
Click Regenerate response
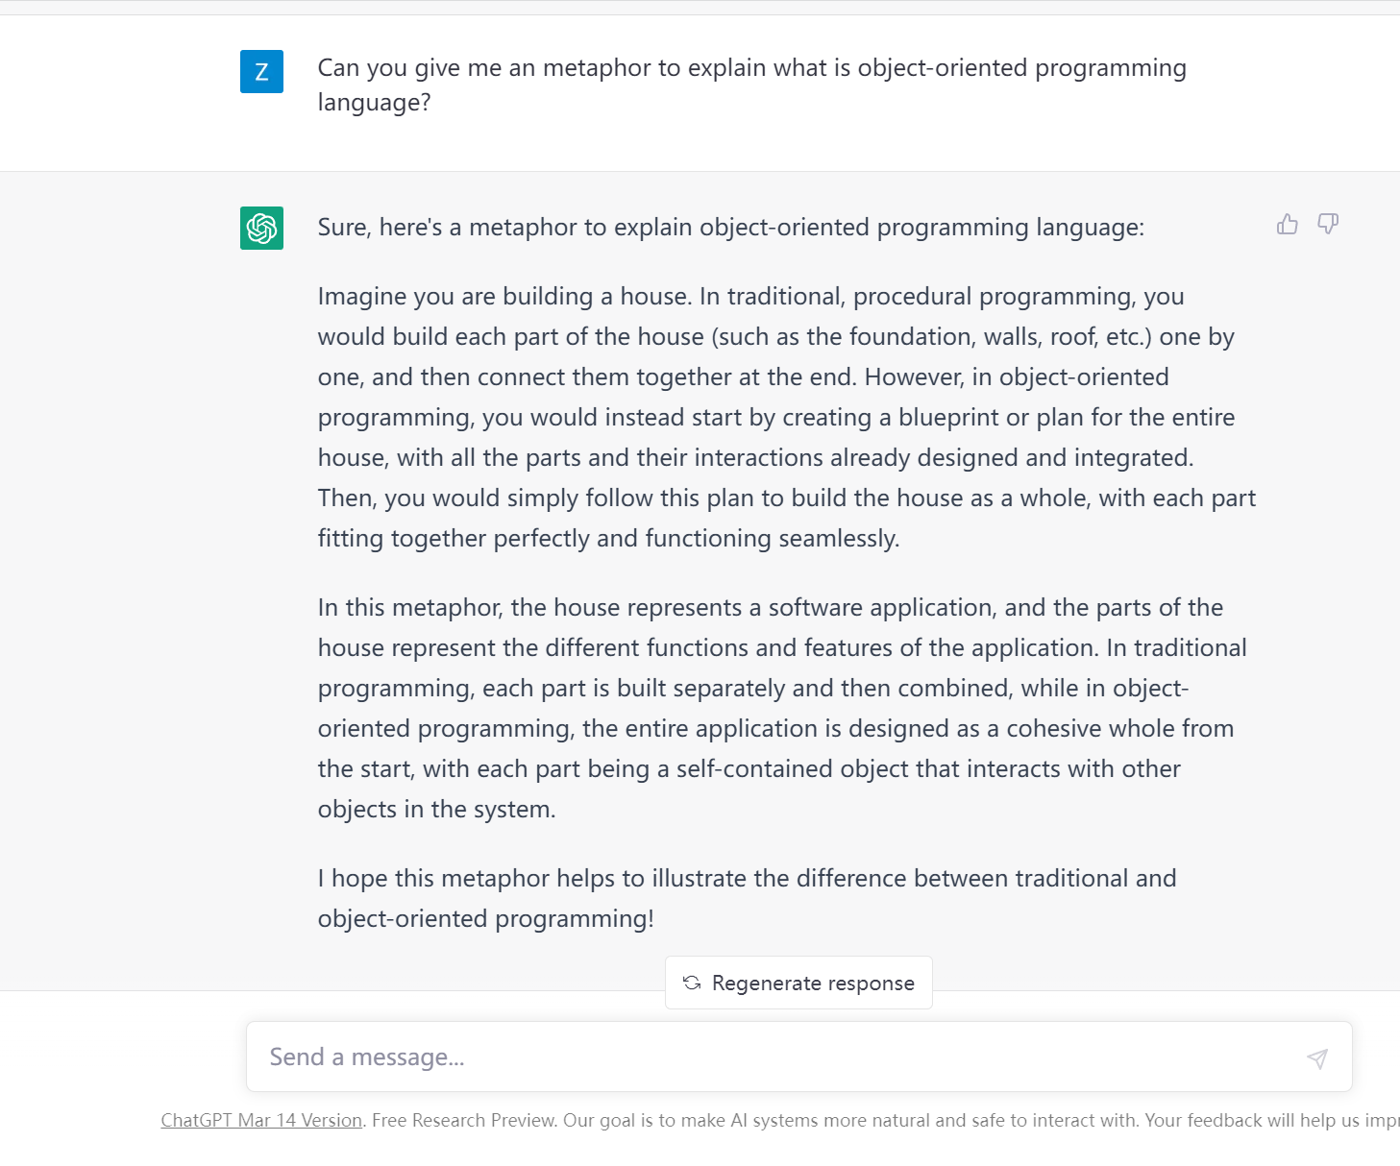(x=798, y=983)
